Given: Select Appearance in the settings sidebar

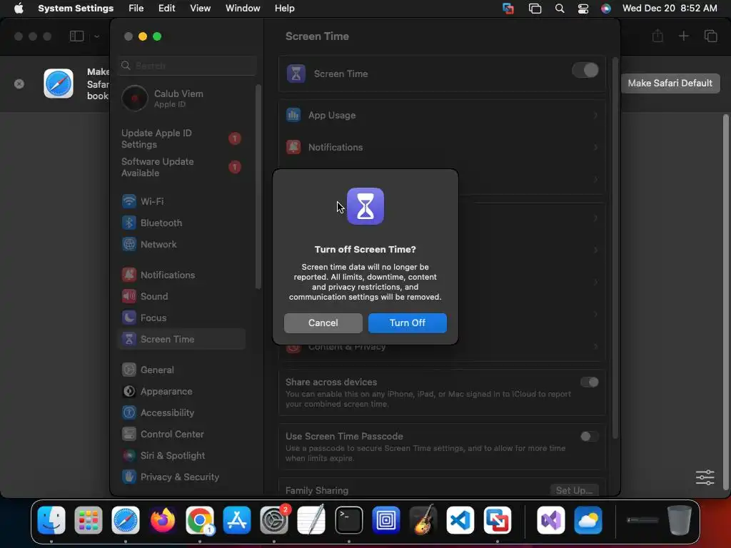Looking at the screenshot, I should coord(182,392).
